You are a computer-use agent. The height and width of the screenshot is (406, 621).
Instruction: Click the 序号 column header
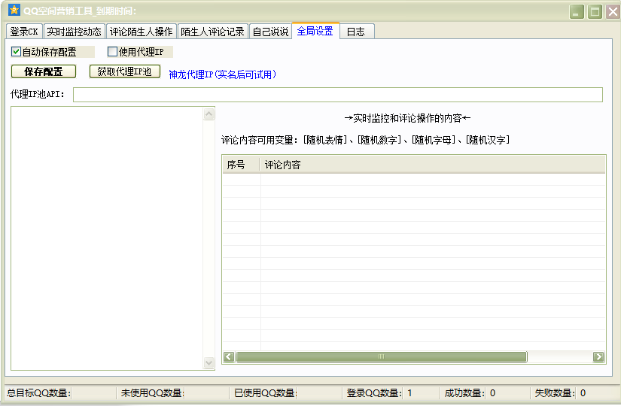(240, 165)
